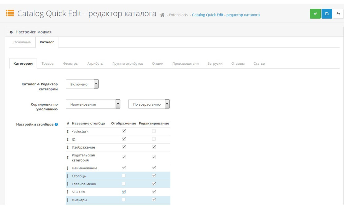Open the Основные settings tab
This screenshot has height=209, width=344.
pos(22,42)
